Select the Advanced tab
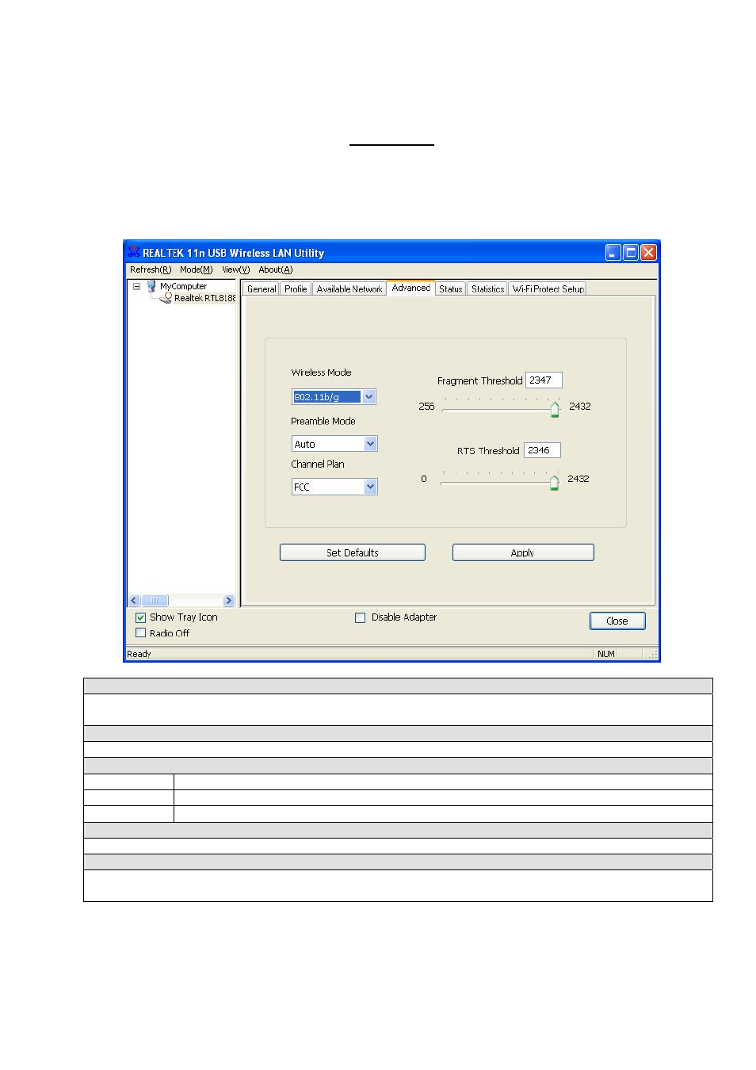The height and width of the screenshot is (1070, 756). (x=411, y=288)
